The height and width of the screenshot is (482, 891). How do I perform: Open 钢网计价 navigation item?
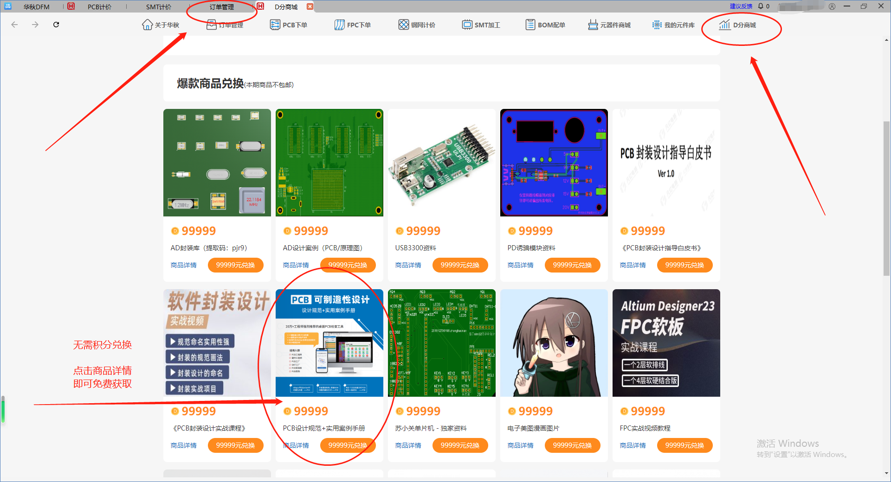[417, 25]
